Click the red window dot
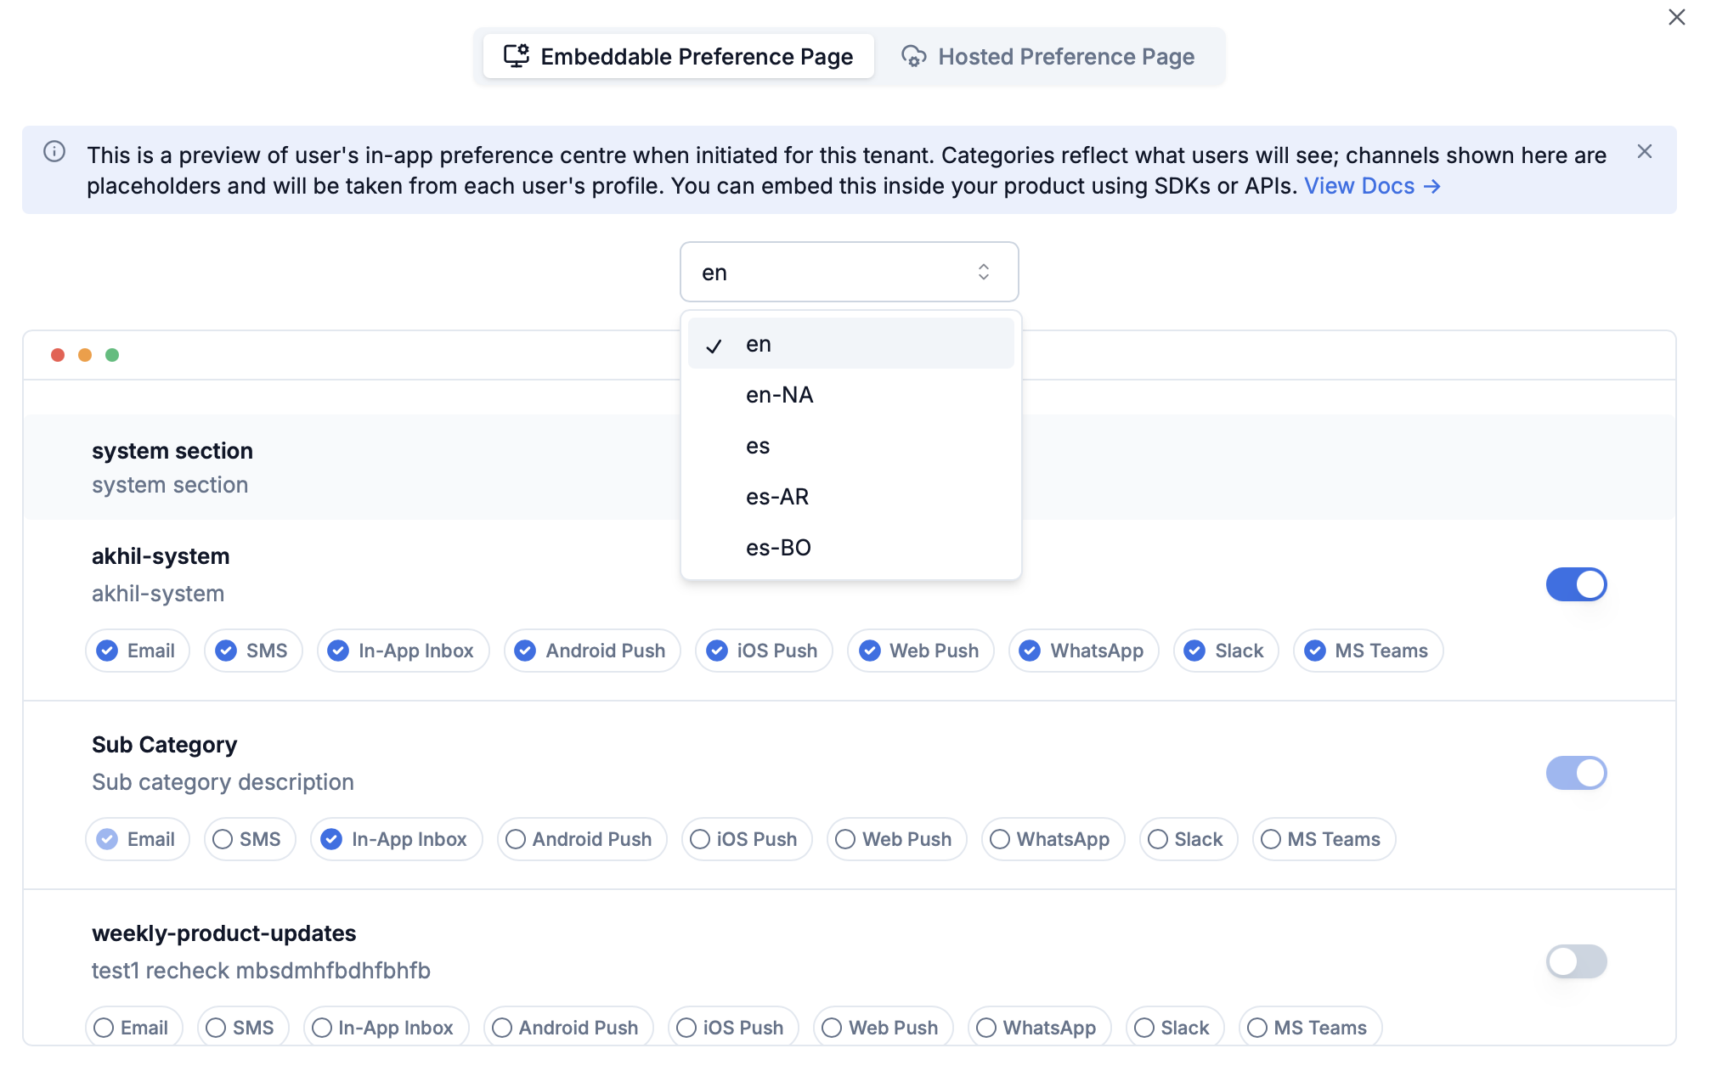This screenshot has height=1082, width=1711. click(x=58, y=355)
